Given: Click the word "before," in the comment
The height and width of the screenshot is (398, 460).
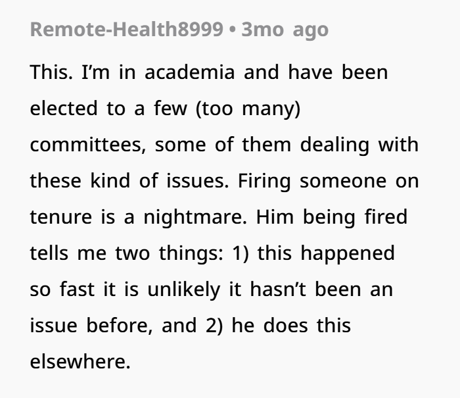Looking at the screenshot, I should coord(120,326).
